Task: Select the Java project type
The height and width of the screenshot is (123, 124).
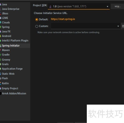Action: pos(4,4)
